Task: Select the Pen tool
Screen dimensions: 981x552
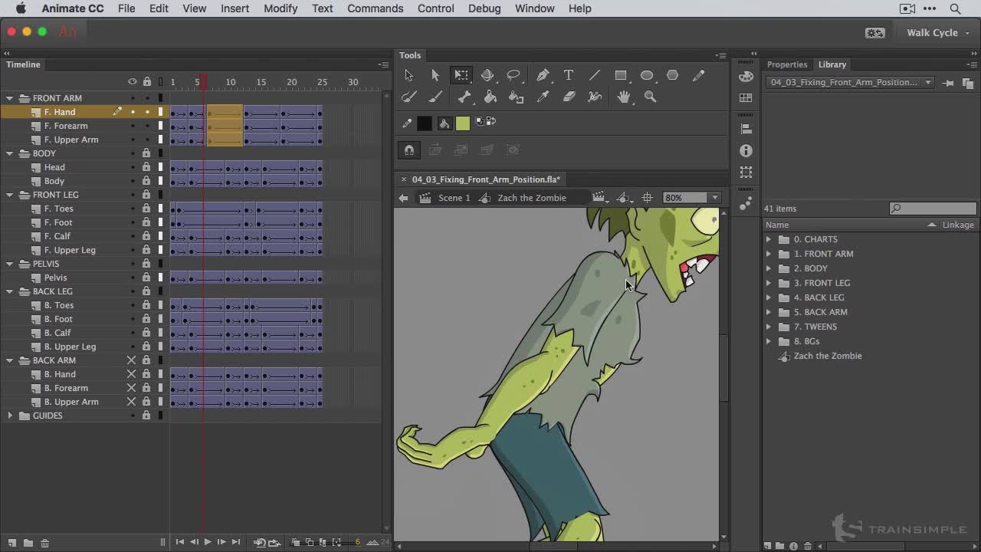Action: [543, 75]
